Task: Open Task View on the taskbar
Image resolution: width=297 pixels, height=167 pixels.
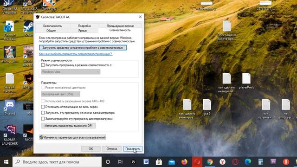Action: click(120, 162)
